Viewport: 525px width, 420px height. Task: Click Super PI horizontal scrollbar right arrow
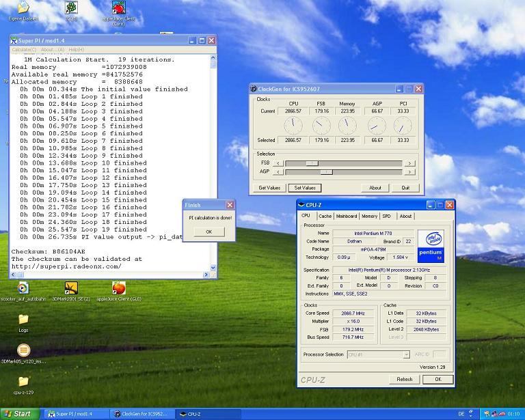(x=206, y=275)
